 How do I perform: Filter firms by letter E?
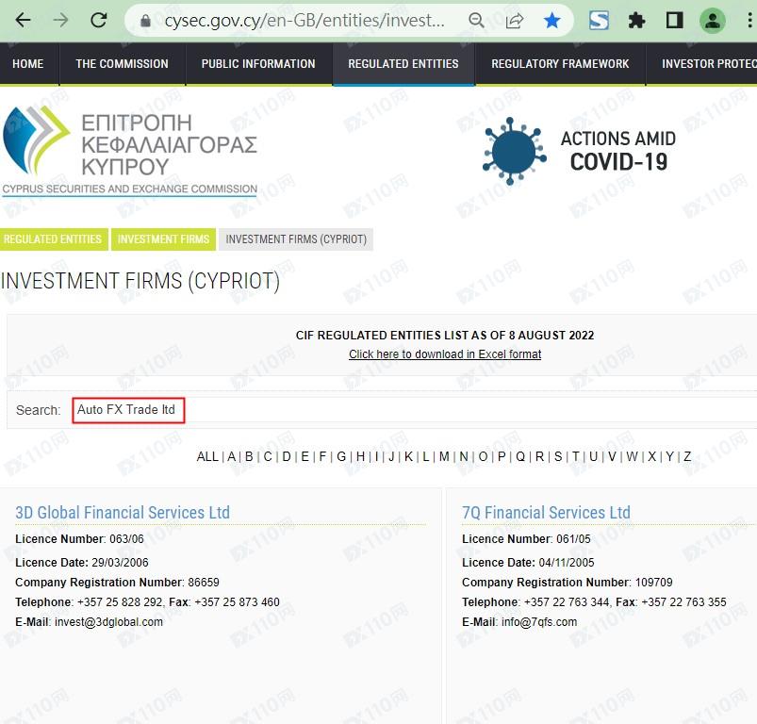click(x=304, y=456)
